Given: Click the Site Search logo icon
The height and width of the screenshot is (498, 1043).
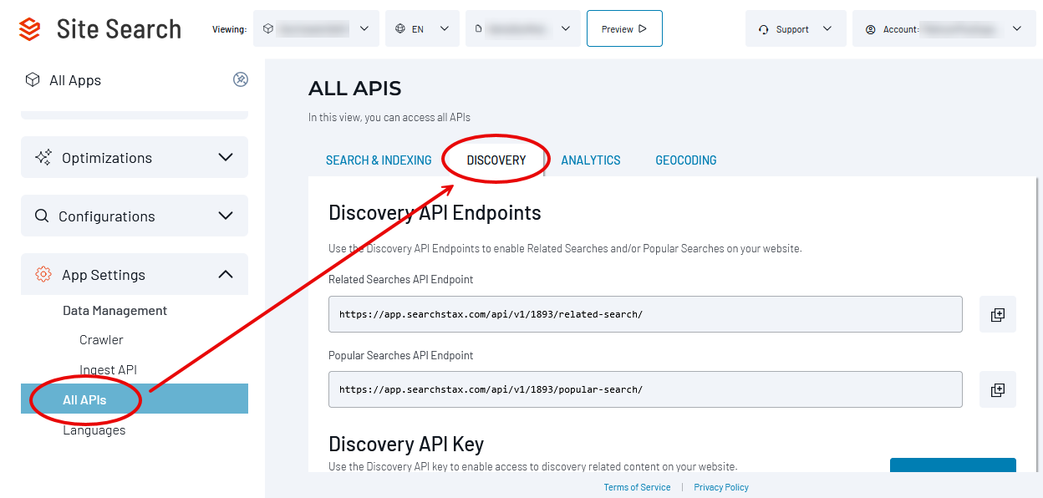Looking at the screenshot, I should 29,29.
